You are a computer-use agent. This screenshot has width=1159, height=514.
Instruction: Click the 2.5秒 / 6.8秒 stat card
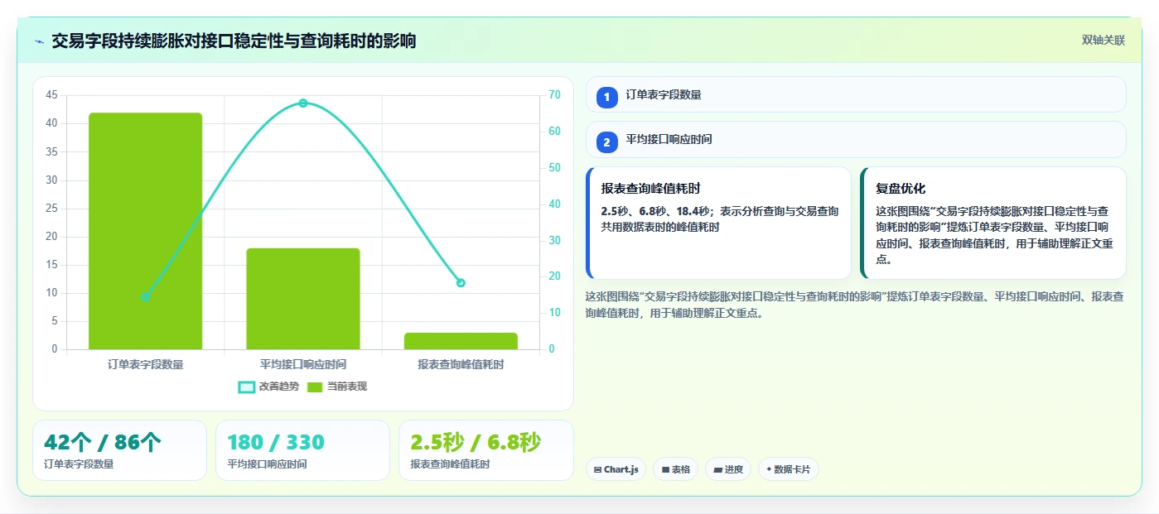(x=486, y=450)
